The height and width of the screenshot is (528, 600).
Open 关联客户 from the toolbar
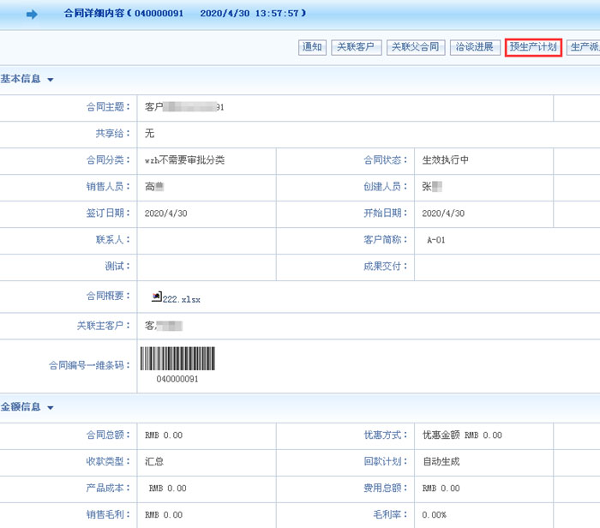click(356, 47)
